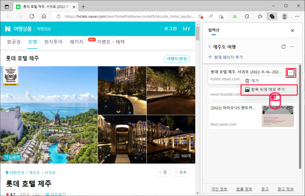Close the 컬렉션 panel
Image resolution: width=305 pixels, height=196 pixels.
coord(292,31)
